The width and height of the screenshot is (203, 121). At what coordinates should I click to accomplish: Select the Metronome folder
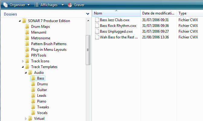pos(41,38)
